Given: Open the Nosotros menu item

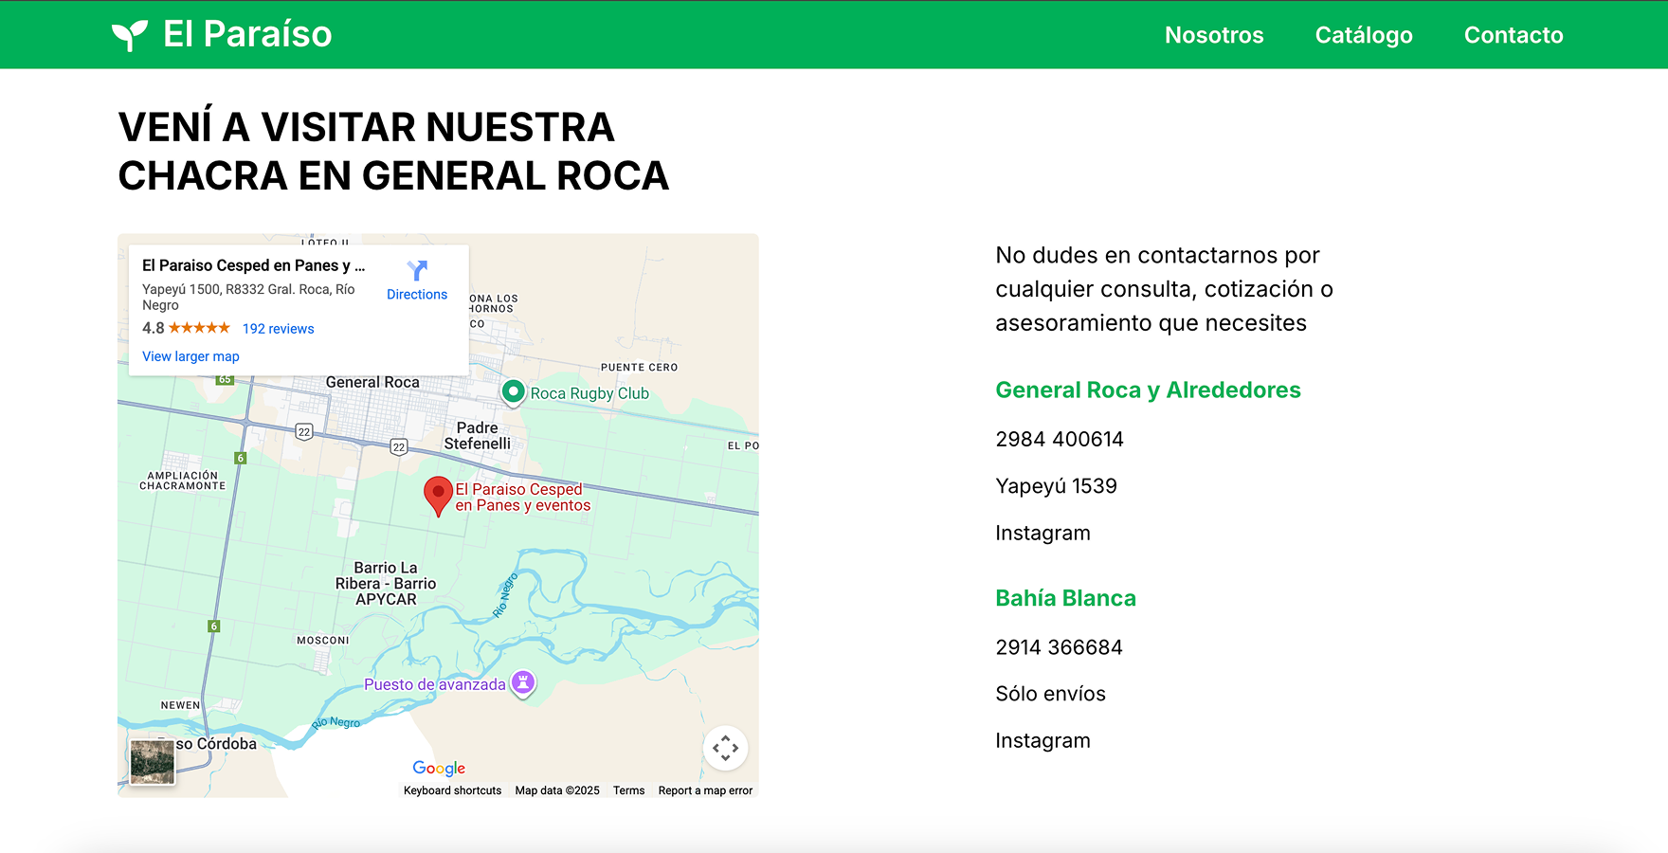Looking at the screenshot, I should click(x=1214, y=35).
